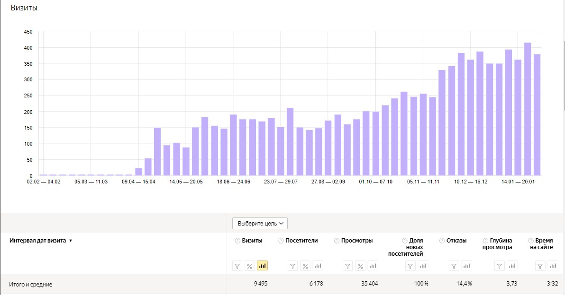
Task: Toggle percent display for Посетители column
Action: pos(305,266)
